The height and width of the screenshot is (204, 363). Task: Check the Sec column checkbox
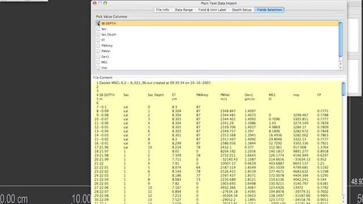click(x=98, y=29)
